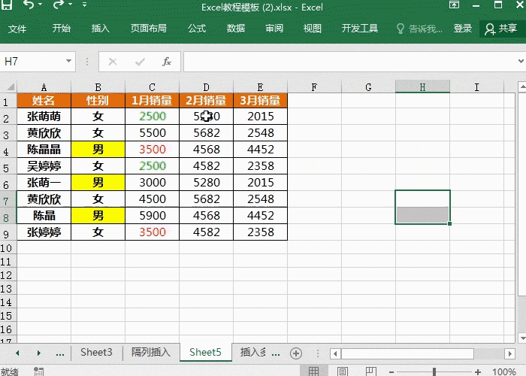Click the 姓名 header cell
Viewport: 526px width, 376px height.
pos(44,100)
